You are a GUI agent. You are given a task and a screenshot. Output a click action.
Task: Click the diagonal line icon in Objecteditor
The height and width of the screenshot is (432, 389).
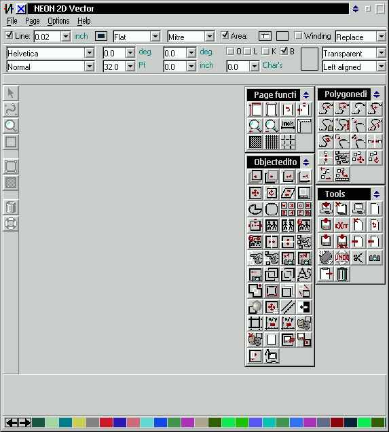[x=288, y=307]
